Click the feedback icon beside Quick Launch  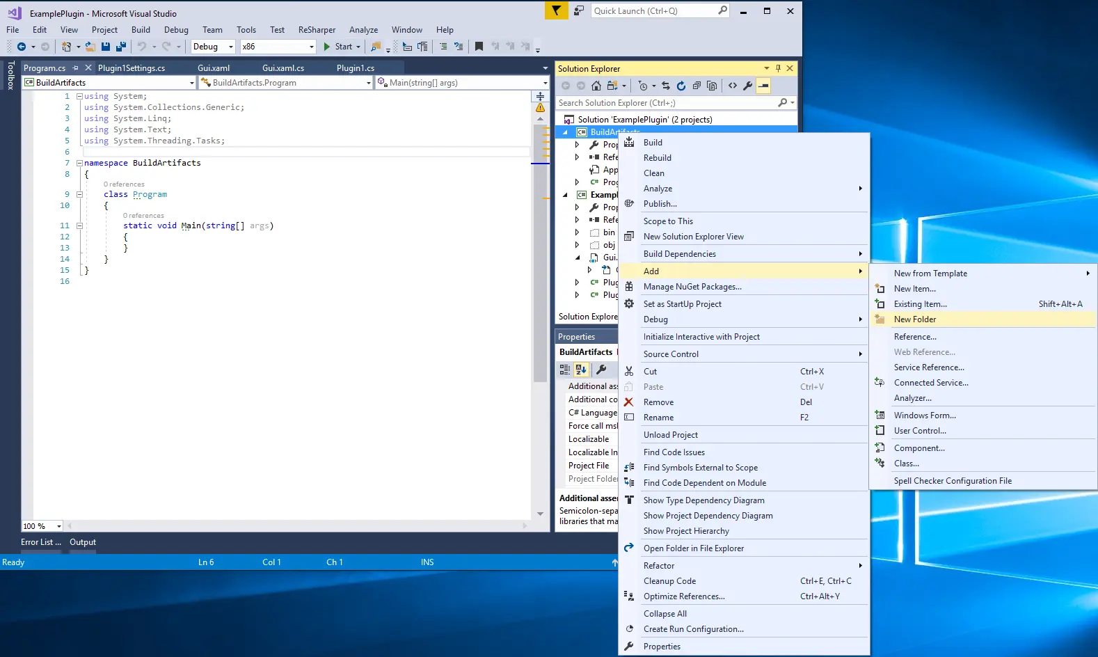tap(579, 10)
